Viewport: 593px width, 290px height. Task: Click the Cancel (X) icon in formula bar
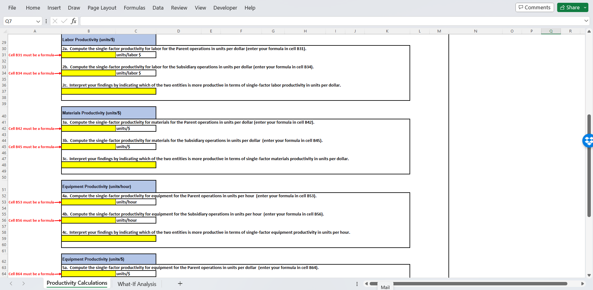pos(55,21)
